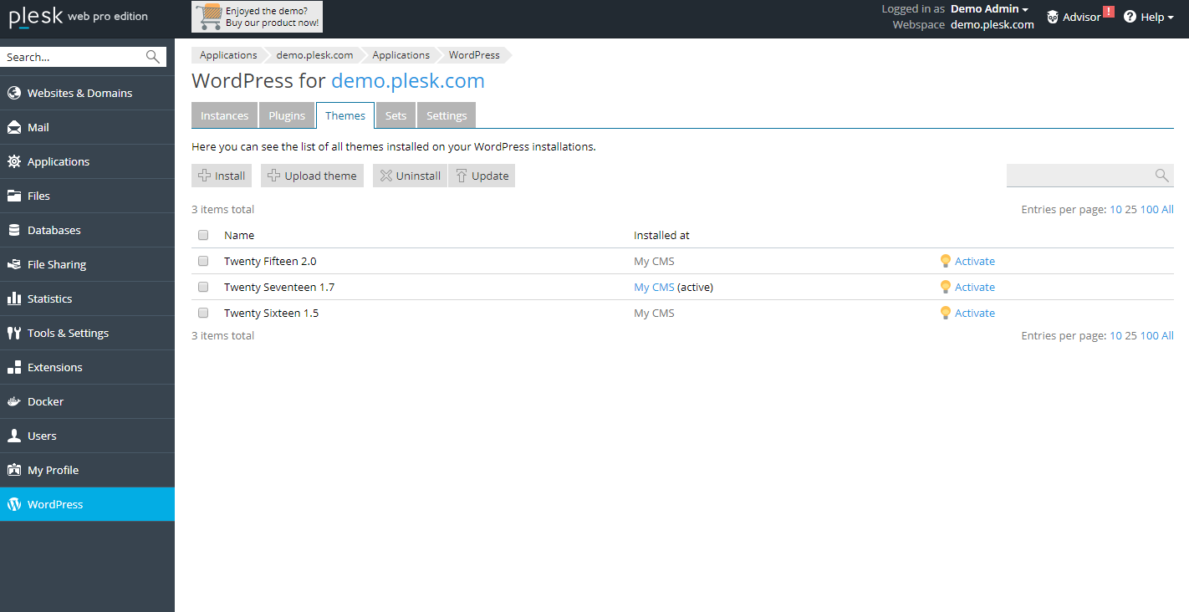Click the Files folder icon in sidebar
The image size is (1189, 612).
pos(14,196)
